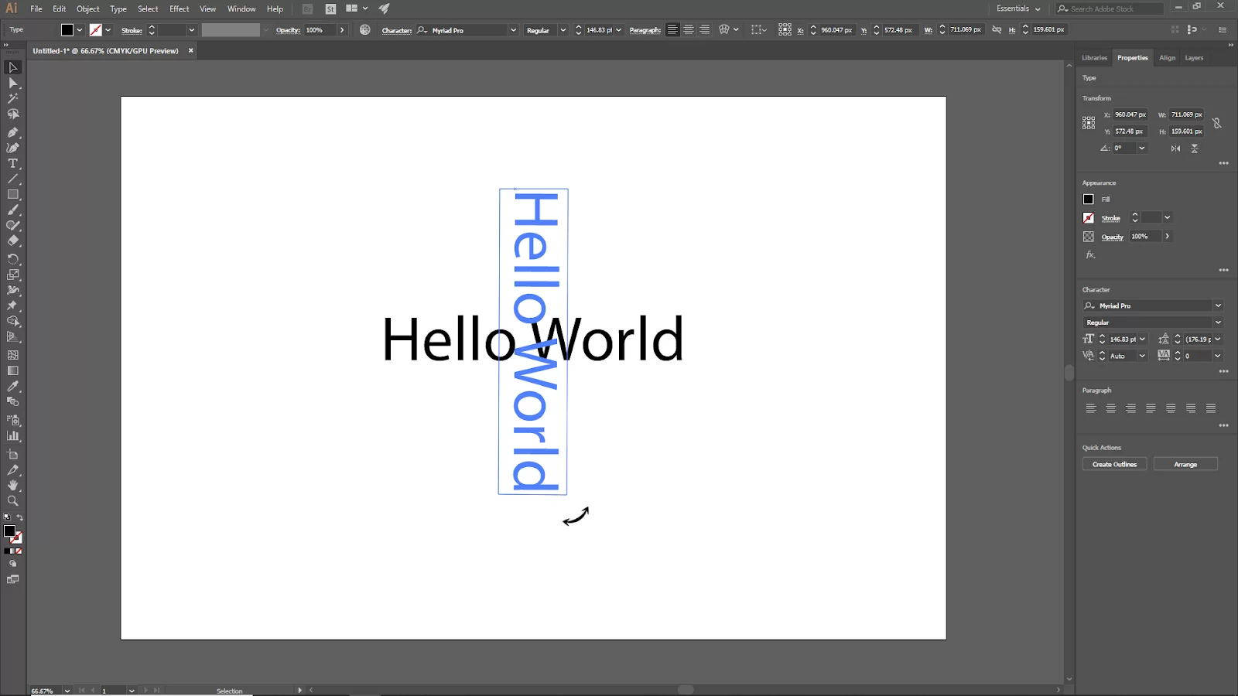Select the Slice tool
The width and height of the screenshot is (1238, 696).
(x=13, y=469)
